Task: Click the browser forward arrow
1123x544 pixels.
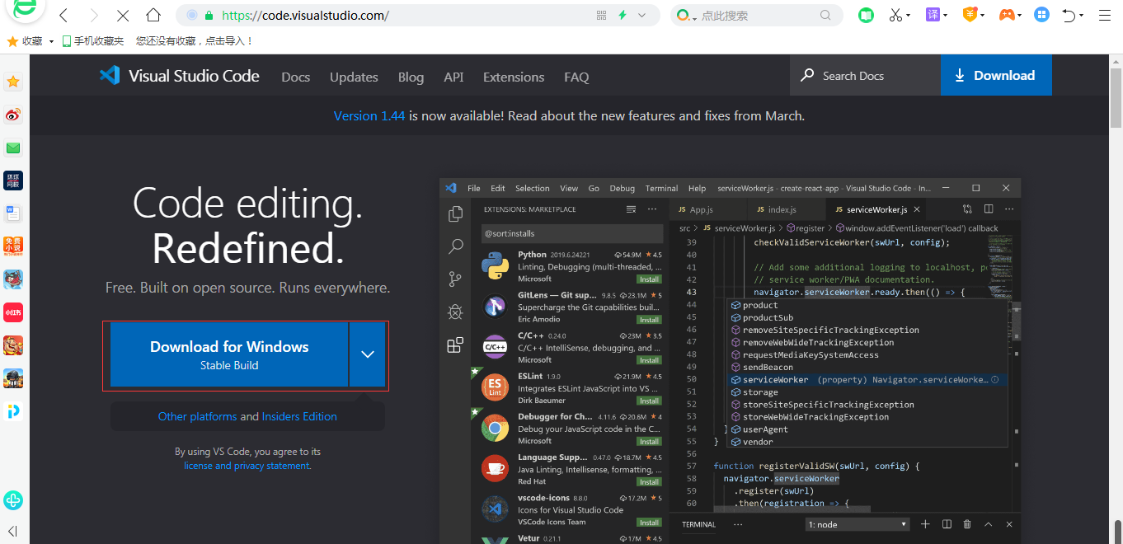Action: (93, 15)
